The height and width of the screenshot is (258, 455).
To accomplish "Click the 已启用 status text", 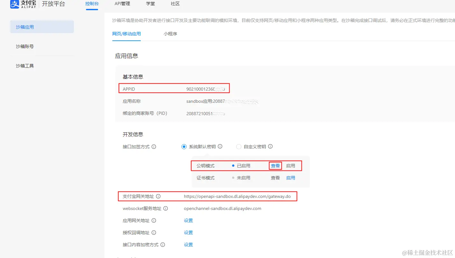I will pyautogui.click(x=244, y=166).
